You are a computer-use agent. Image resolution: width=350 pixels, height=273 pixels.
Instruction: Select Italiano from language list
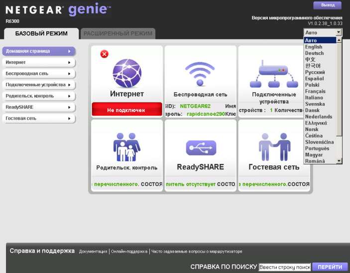click(x=320, y=98)
